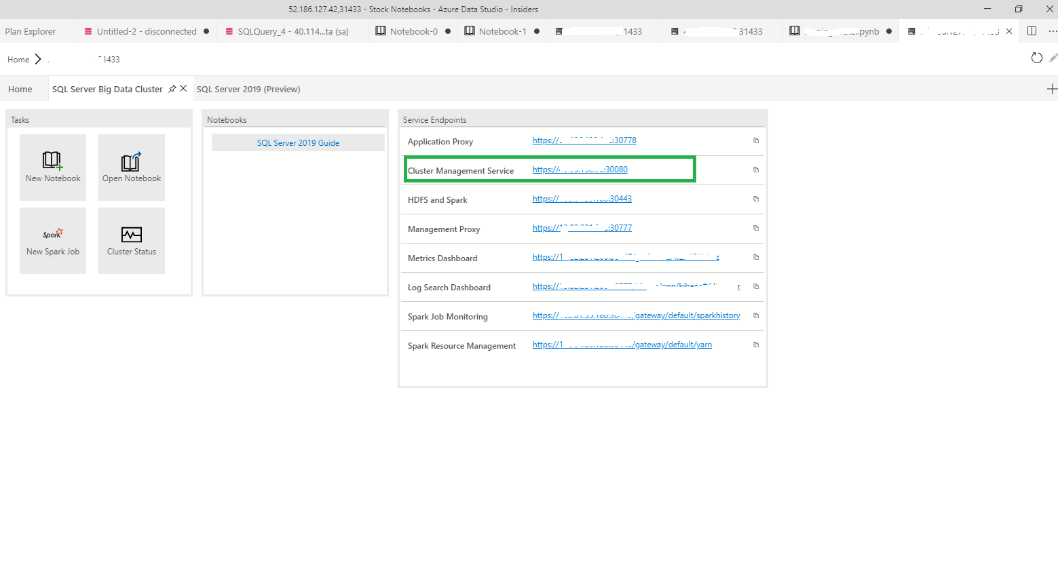
Task: Click the Home breadcrumb
Action: [x=18, y=60]
